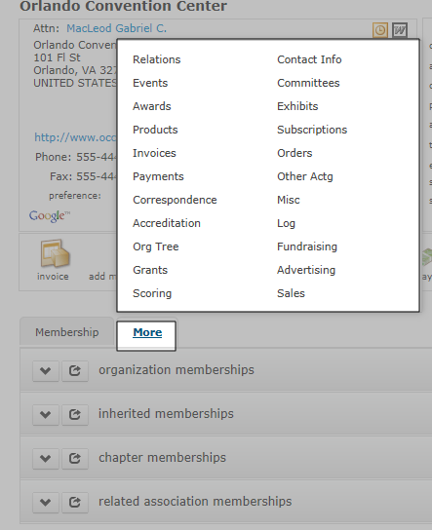
Task: Expand the organization memberships section
Action: (45, 371)
